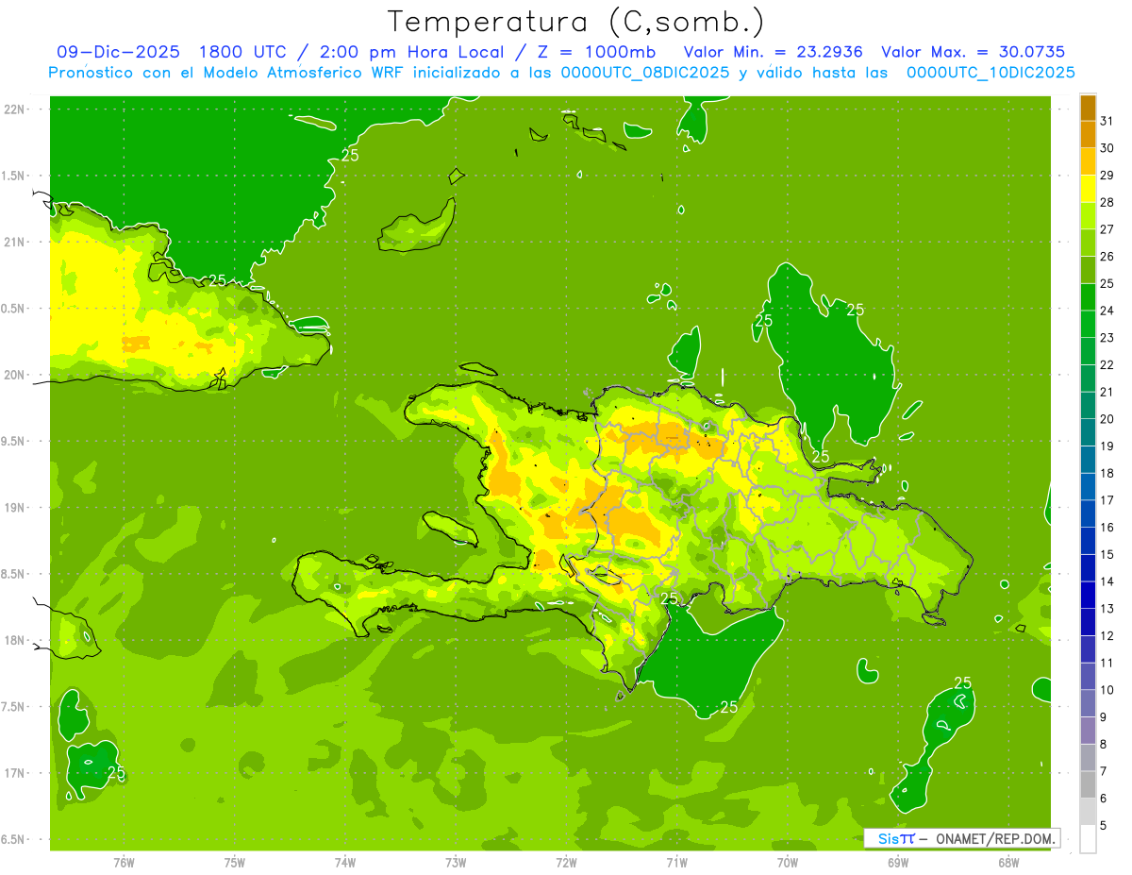Pick the blue colorbar swatch between 15 and 16
The image size is (1132, 875).
[1088, 541]
